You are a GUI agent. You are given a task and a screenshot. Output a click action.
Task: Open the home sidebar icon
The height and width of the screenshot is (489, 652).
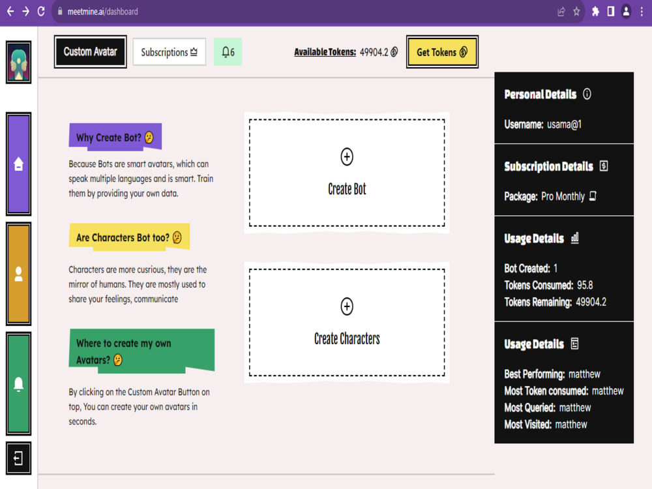[x=18, y=164]
